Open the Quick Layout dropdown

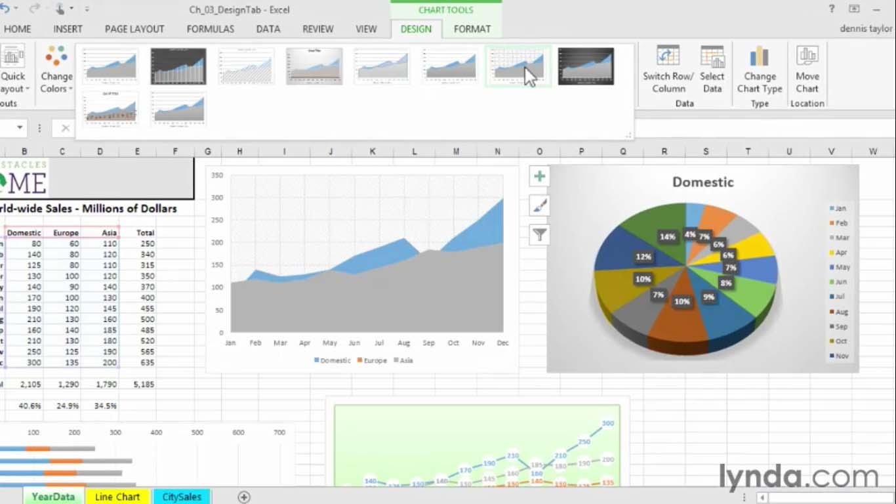coord(12,70)
